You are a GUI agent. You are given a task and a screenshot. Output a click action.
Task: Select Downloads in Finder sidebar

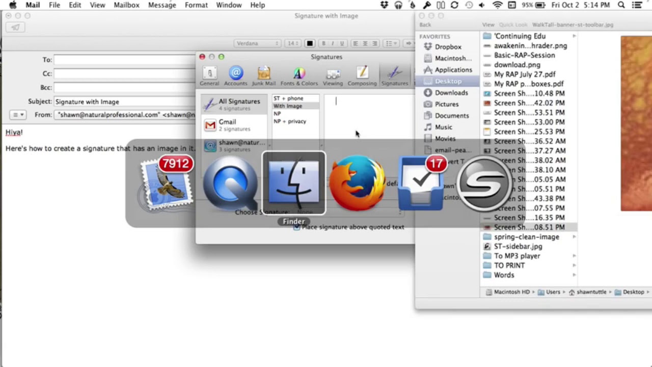[448, 93]
